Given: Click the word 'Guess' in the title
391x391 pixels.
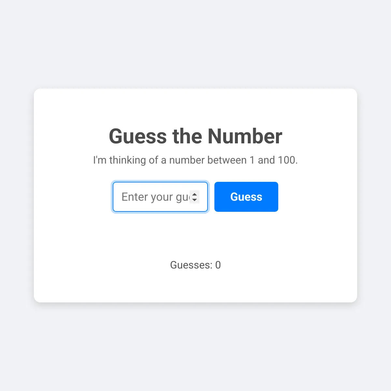Looking at the screenshot, I should tap(138, 136).
